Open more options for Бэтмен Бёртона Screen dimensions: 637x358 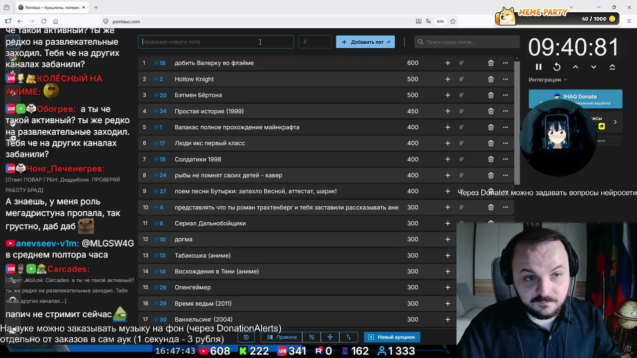(505, 95)
